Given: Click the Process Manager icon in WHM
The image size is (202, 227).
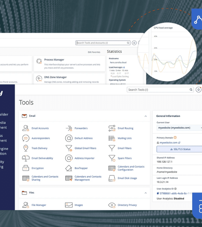Looking at the screenshot, I should [x=39, y=61].
